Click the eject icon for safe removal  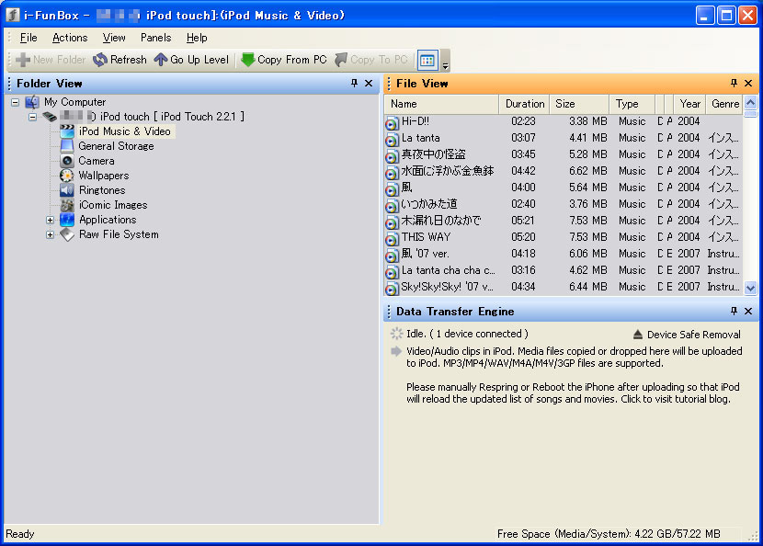(x=637, y=335)
